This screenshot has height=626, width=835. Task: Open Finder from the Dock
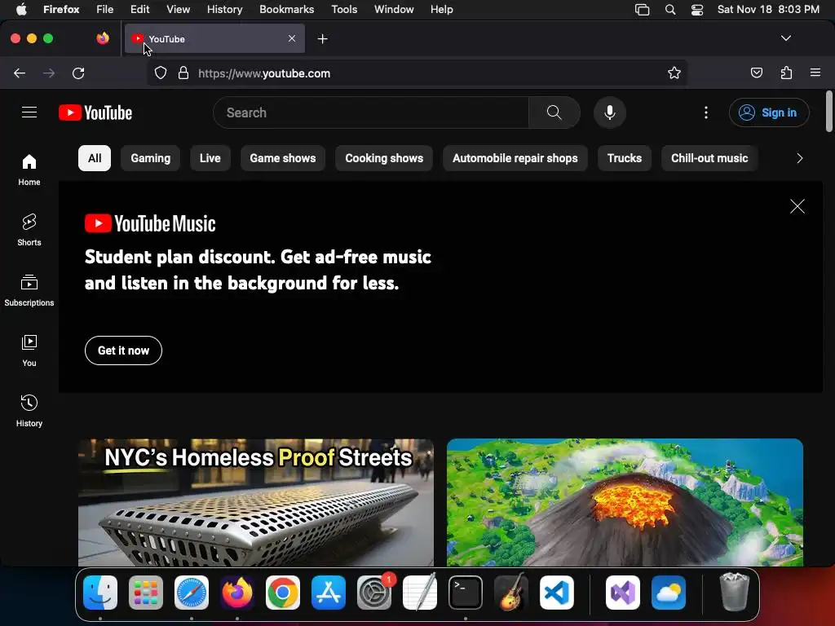100,593
